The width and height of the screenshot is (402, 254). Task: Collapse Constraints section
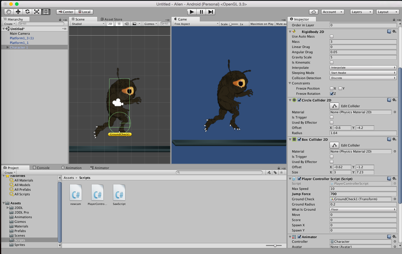(x=290, y=83)
